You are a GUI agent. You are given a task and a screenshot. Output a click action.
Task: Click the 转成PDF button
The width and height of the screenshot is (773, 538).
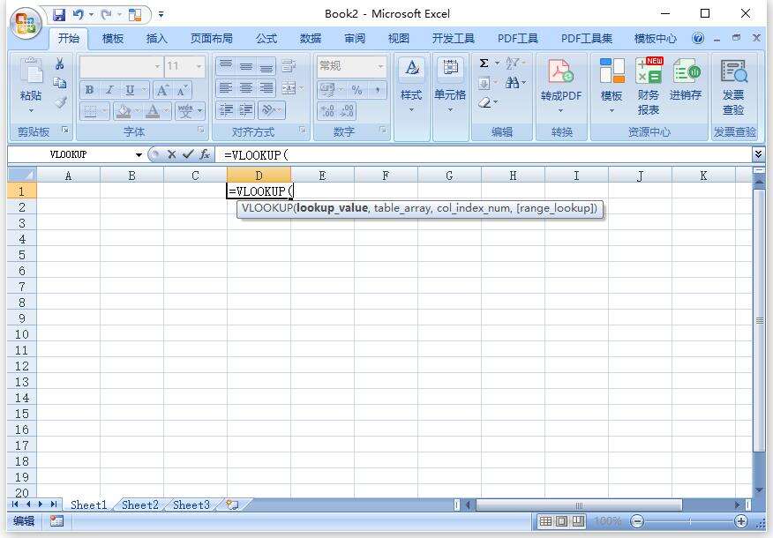point(561,86)
